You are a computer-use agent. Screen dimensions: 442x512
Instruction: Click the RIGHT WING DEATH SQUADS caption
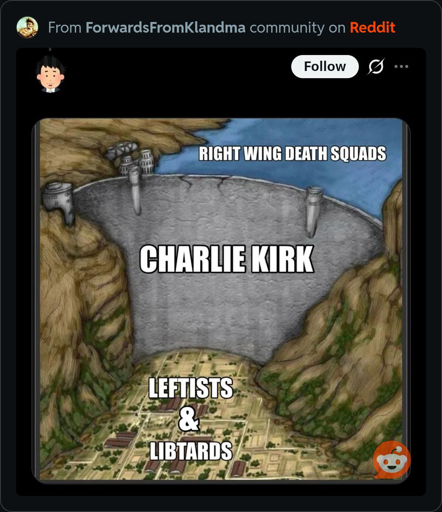tap(292, 153)
